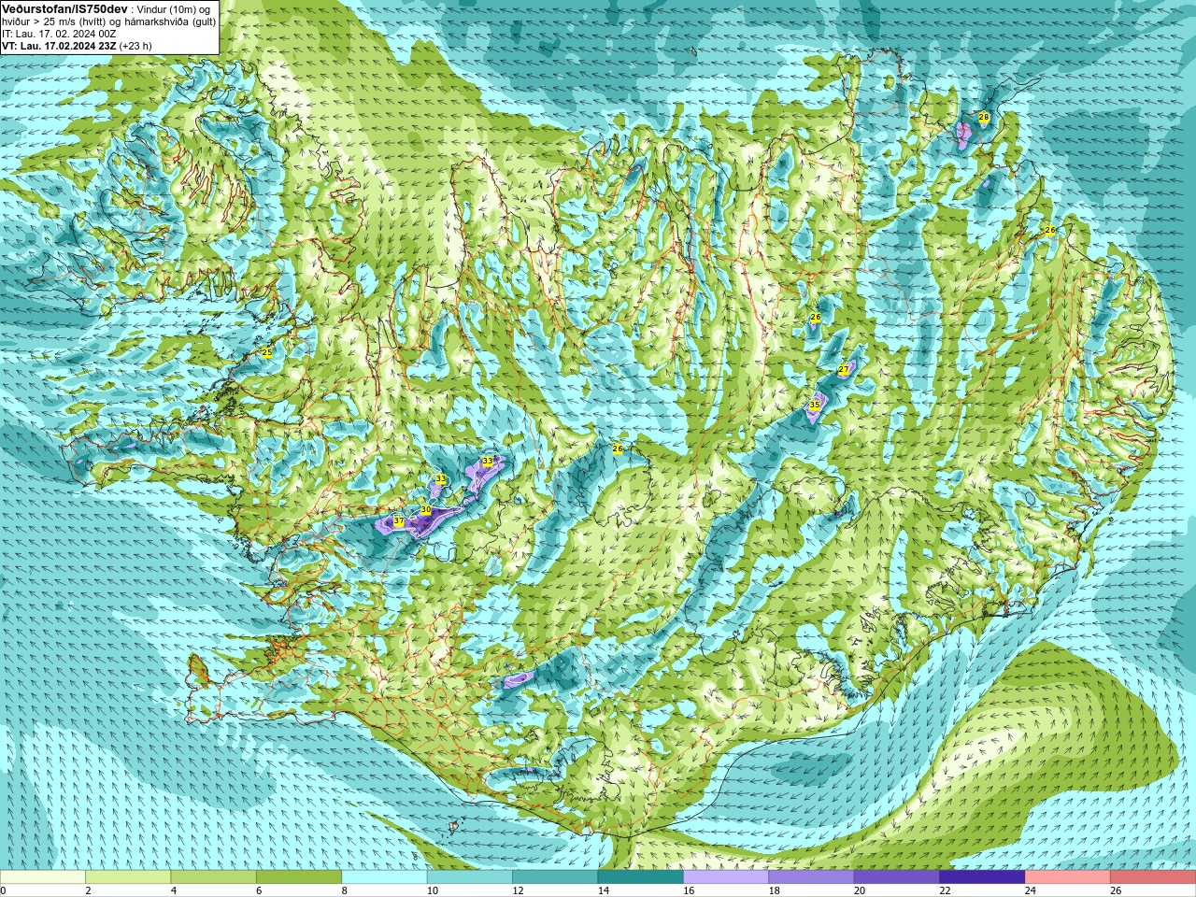Select the legend scale tick label "16"
The height and width of the screenshot is (897, 1196).
click(x=688, y=890)
